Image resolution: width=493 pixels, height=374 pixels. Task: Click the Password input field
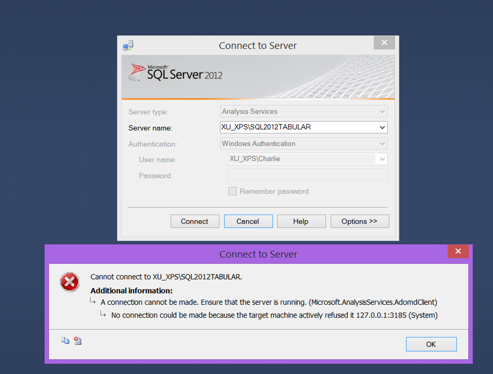coord(308,175)
